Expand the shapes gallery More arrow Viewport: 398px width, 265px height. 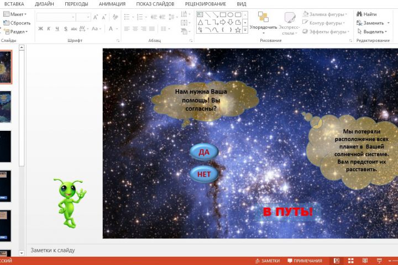pos(245,30)
